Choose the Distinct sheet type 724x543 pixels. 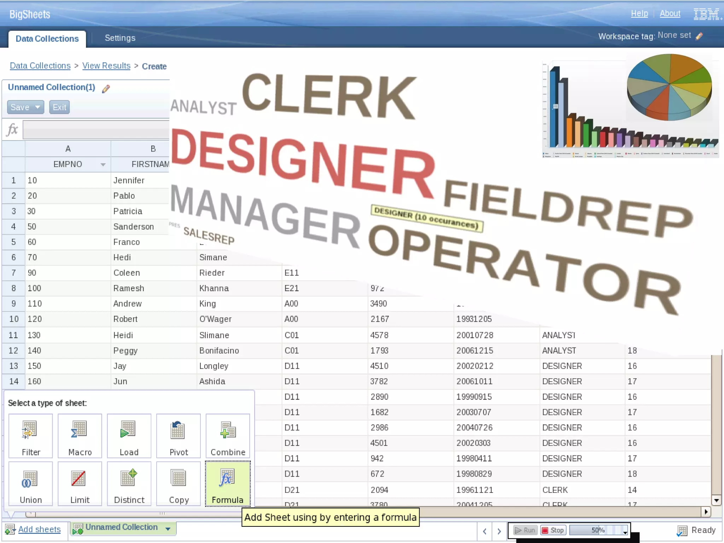[129, 484]
